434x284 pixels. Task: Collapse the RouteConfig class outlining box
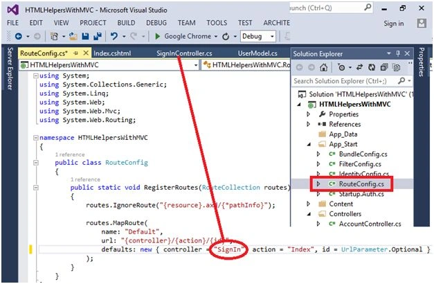[36, 163]
